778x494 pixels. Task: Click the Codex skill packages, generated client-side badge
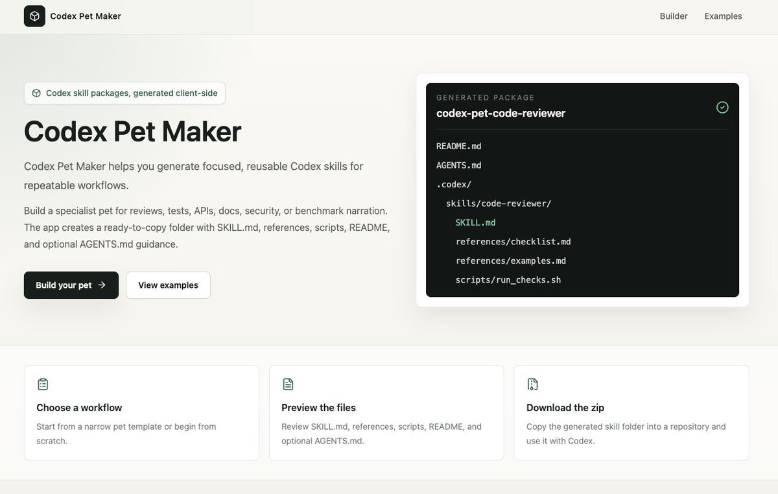[124, 93]
